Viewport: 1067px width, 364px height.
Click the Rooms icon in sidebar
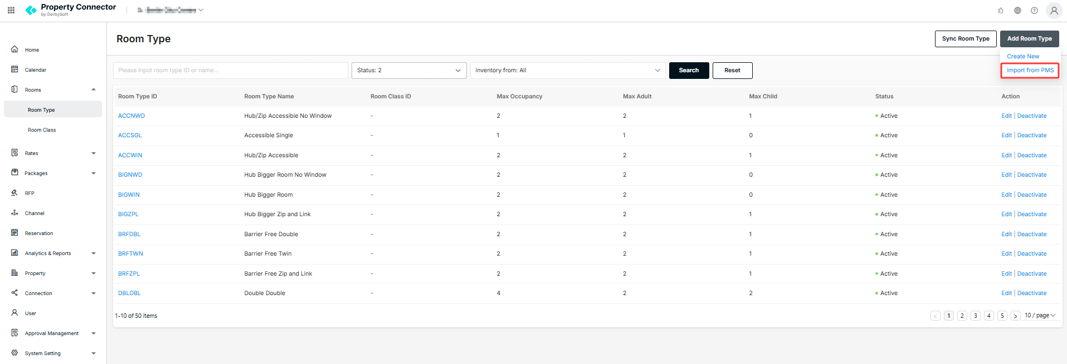click(14, 89)
